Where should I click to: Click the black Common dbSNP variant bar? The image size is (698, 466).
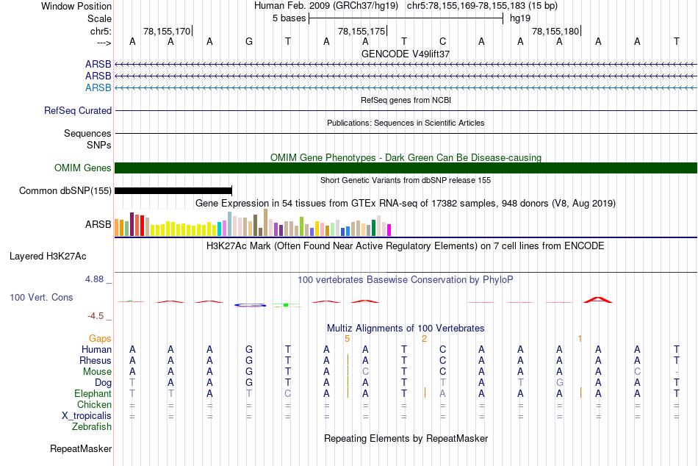point(173,190)
